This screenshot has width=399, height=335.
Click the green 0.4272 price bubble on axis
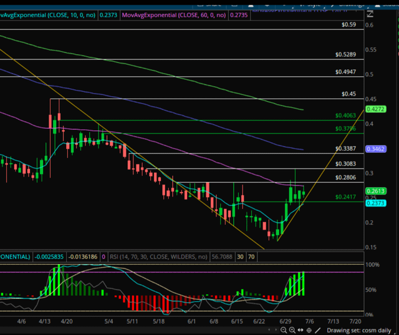[x=376, y=109]
